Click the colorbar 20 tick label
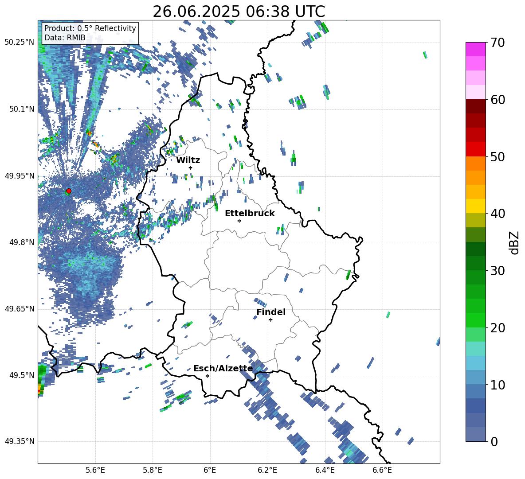The image size is (525, 479). tap(498, 328)
